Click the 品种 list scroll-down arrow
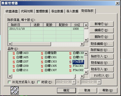Viewport: 121px width, 96px height. click(86, 72)
